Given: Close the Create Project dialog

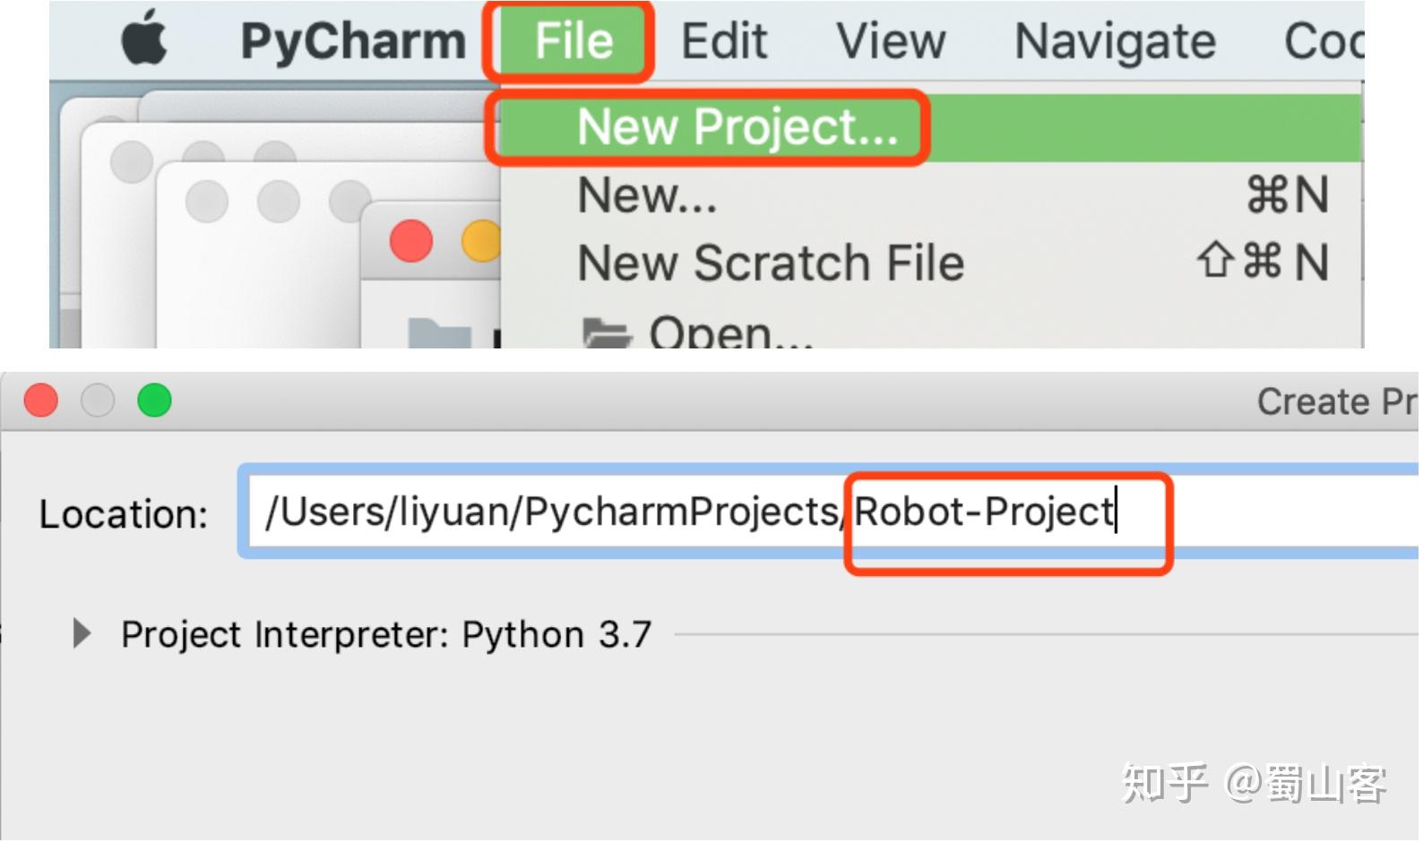Looking at the screenshot, I should [41, 400].
